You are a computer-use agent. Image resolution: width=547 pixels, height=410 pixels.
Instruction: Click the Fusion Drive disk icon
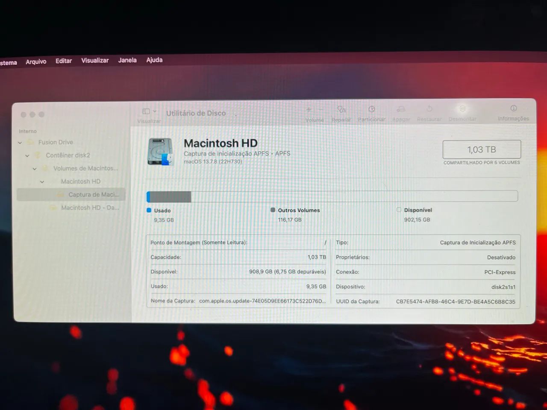[31, 142]
